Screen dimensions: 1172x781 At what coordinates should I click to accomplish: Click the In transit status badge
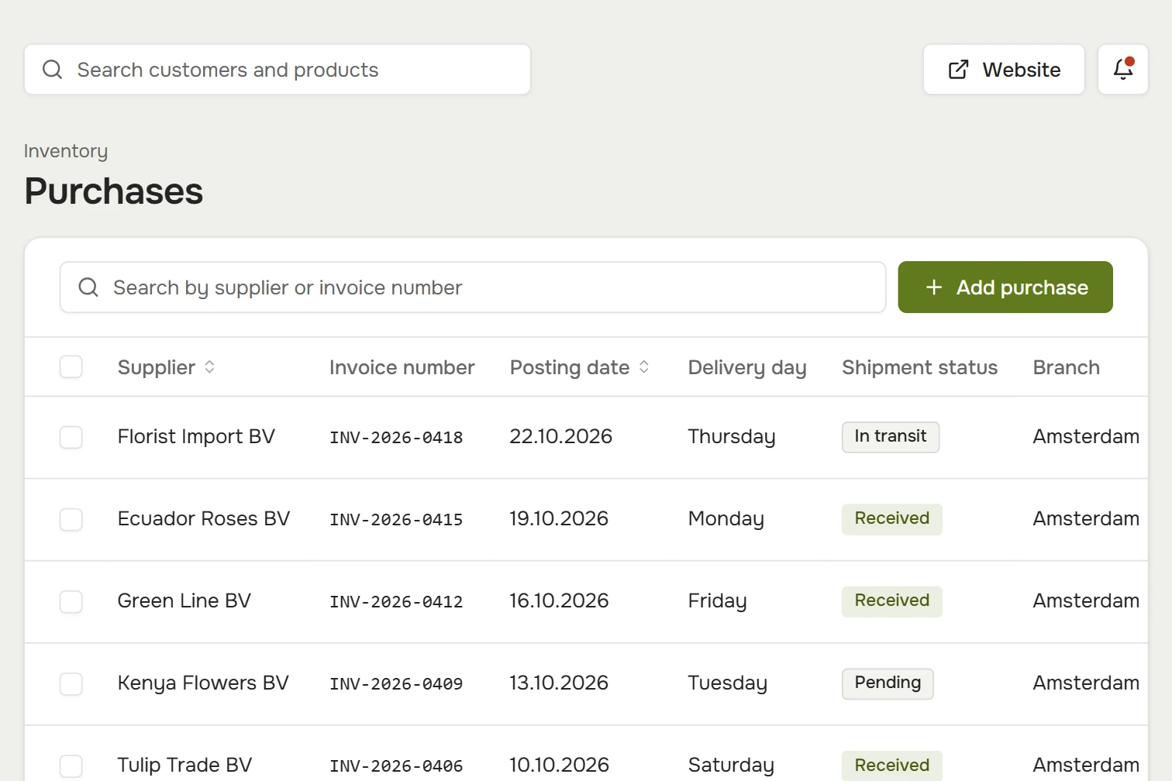tap(891, 437)
